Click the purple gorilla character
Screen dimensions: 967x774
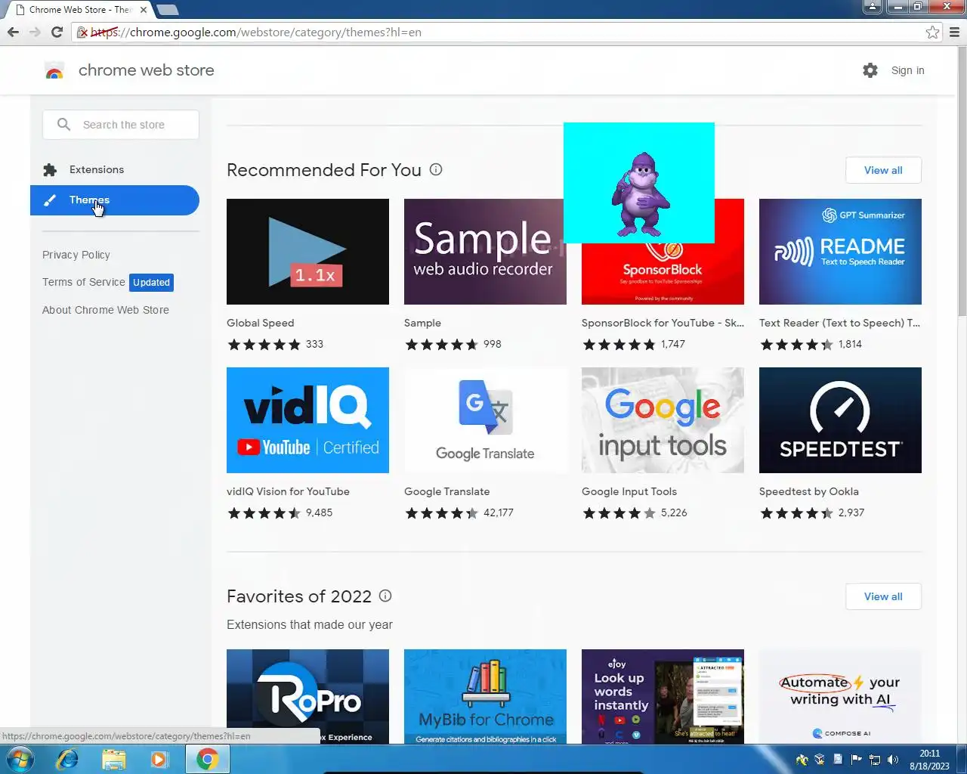click(x=640, y=193)
